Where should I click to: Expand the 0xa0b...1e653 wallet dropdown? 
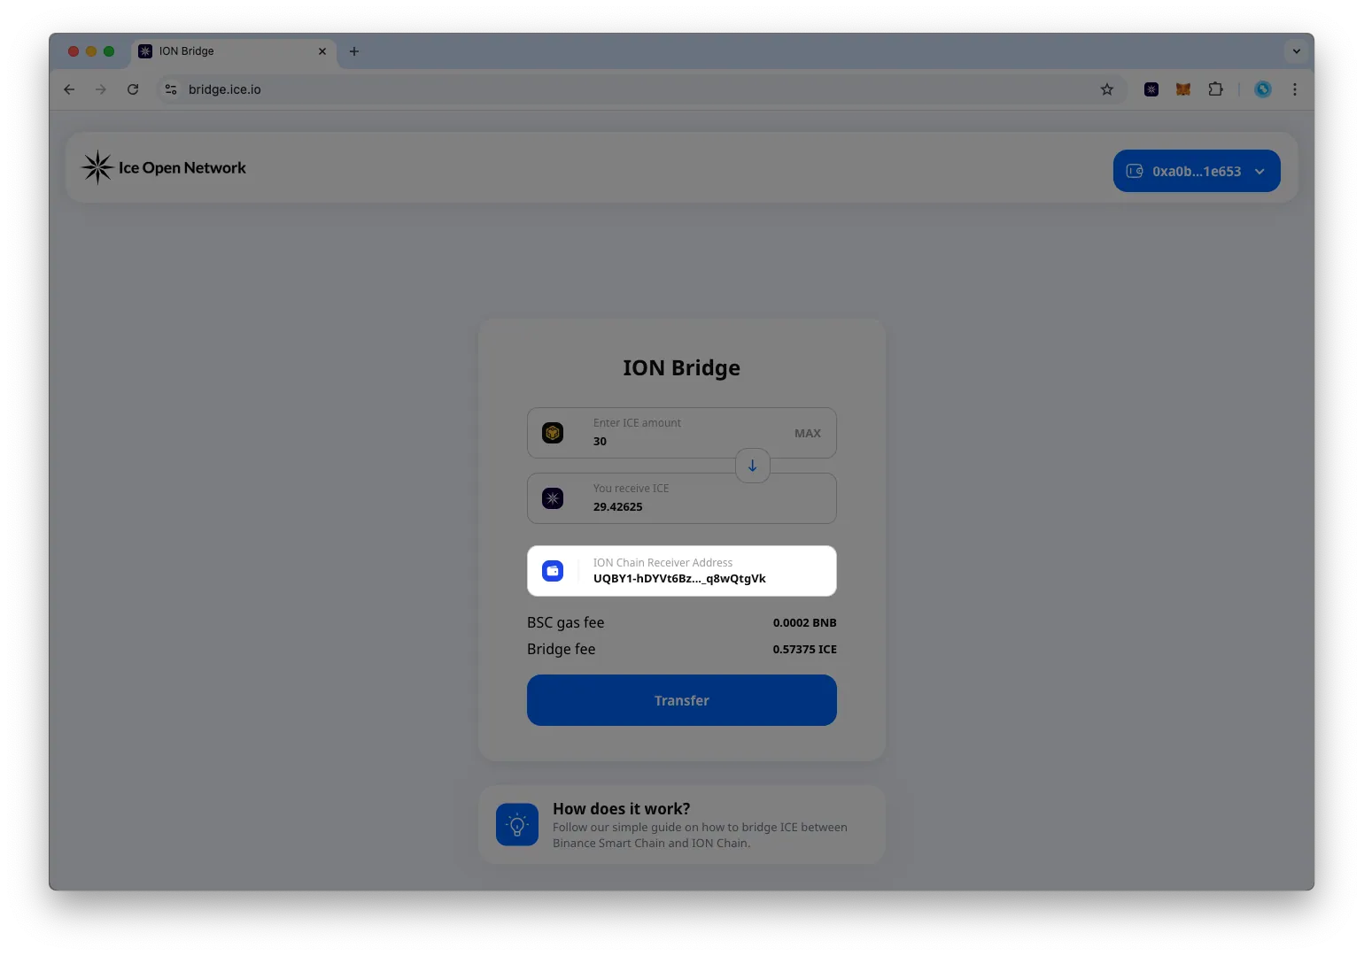[x=1197, y=171]
